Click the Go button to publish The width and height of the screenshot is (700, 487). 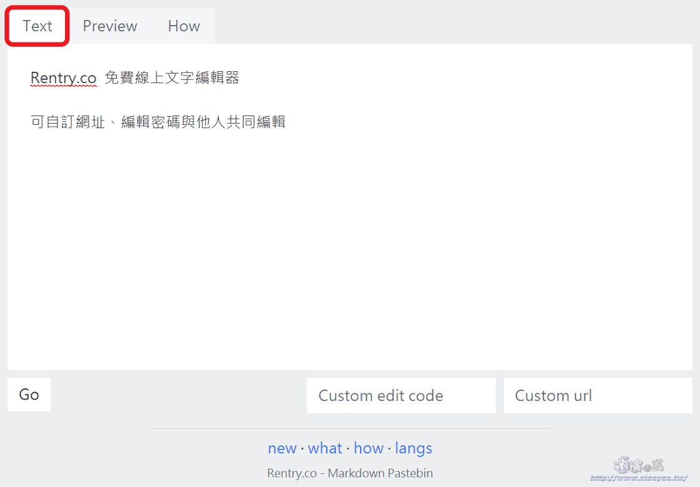[x=29, y=395]
